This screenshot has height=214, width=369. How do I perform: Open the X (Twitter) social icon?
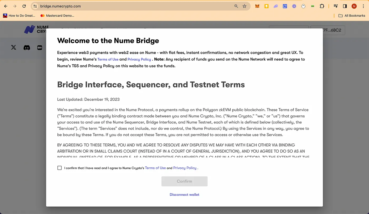[x=13, y=47]
